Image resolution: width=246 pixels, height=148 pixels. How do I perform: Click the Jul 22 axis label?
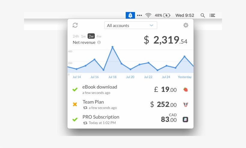tap(148, 77)
